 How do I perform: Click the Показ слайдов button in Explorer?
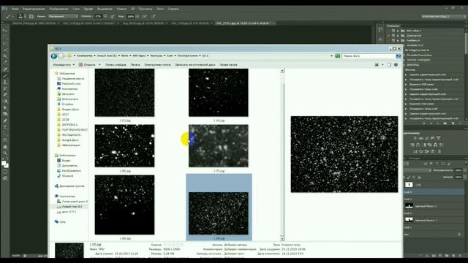click(x=116, y=65)
